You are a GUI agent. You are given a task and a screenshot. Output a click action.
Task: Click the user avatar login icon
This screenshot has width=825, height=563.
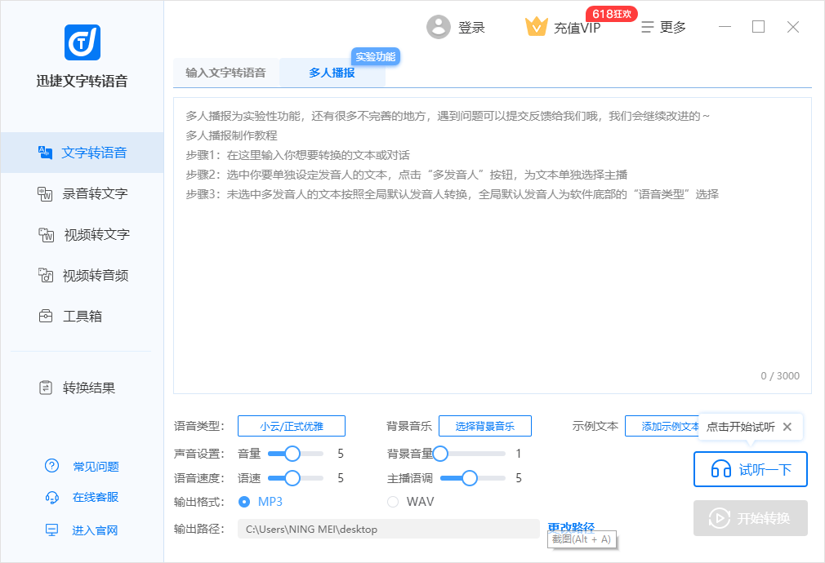coord(439,27)
